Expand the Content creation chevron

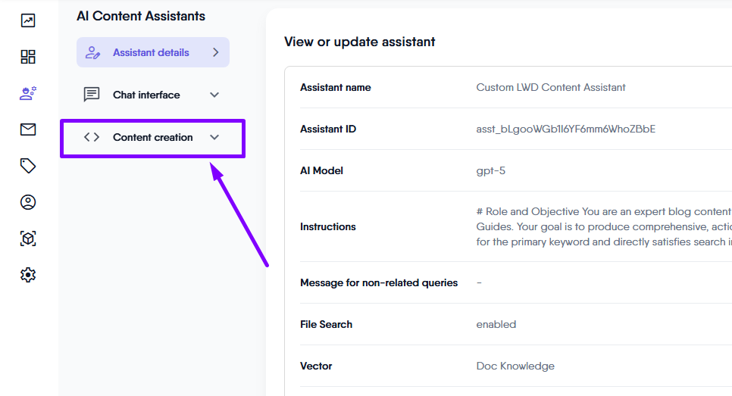tap(214, 137)
